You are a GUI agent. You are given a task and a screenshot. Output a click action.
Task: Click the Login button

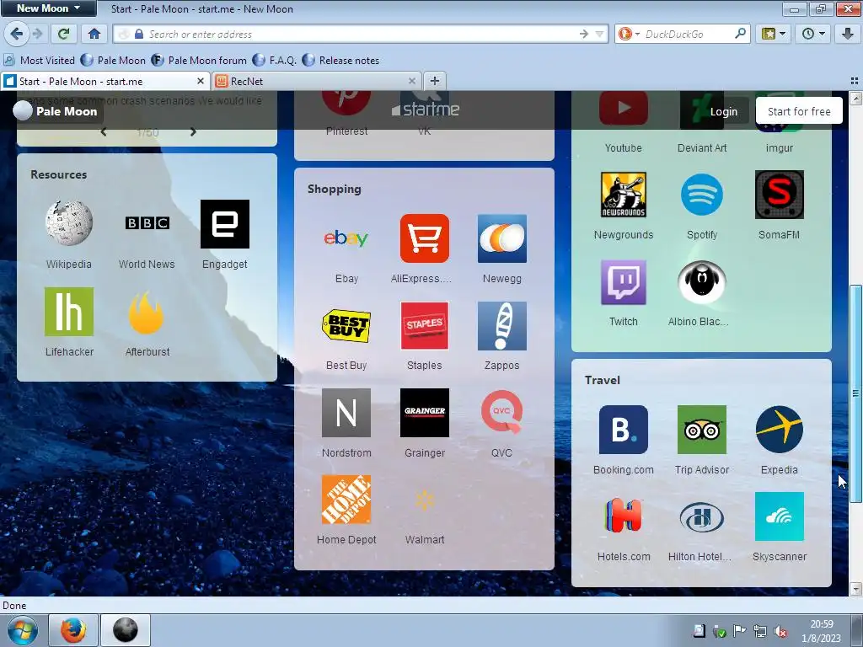723,111
